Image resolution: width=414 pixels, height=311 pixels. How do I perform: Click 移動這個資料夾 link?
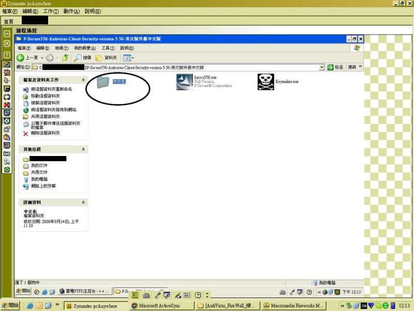[x=46, y=96]
